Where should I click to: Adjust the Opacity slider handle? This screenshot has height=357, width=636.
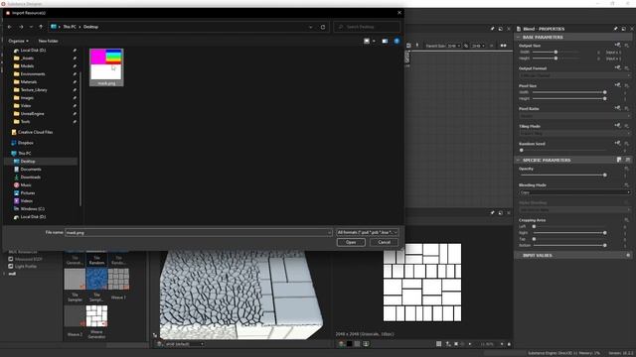click(x=605, y=175)
